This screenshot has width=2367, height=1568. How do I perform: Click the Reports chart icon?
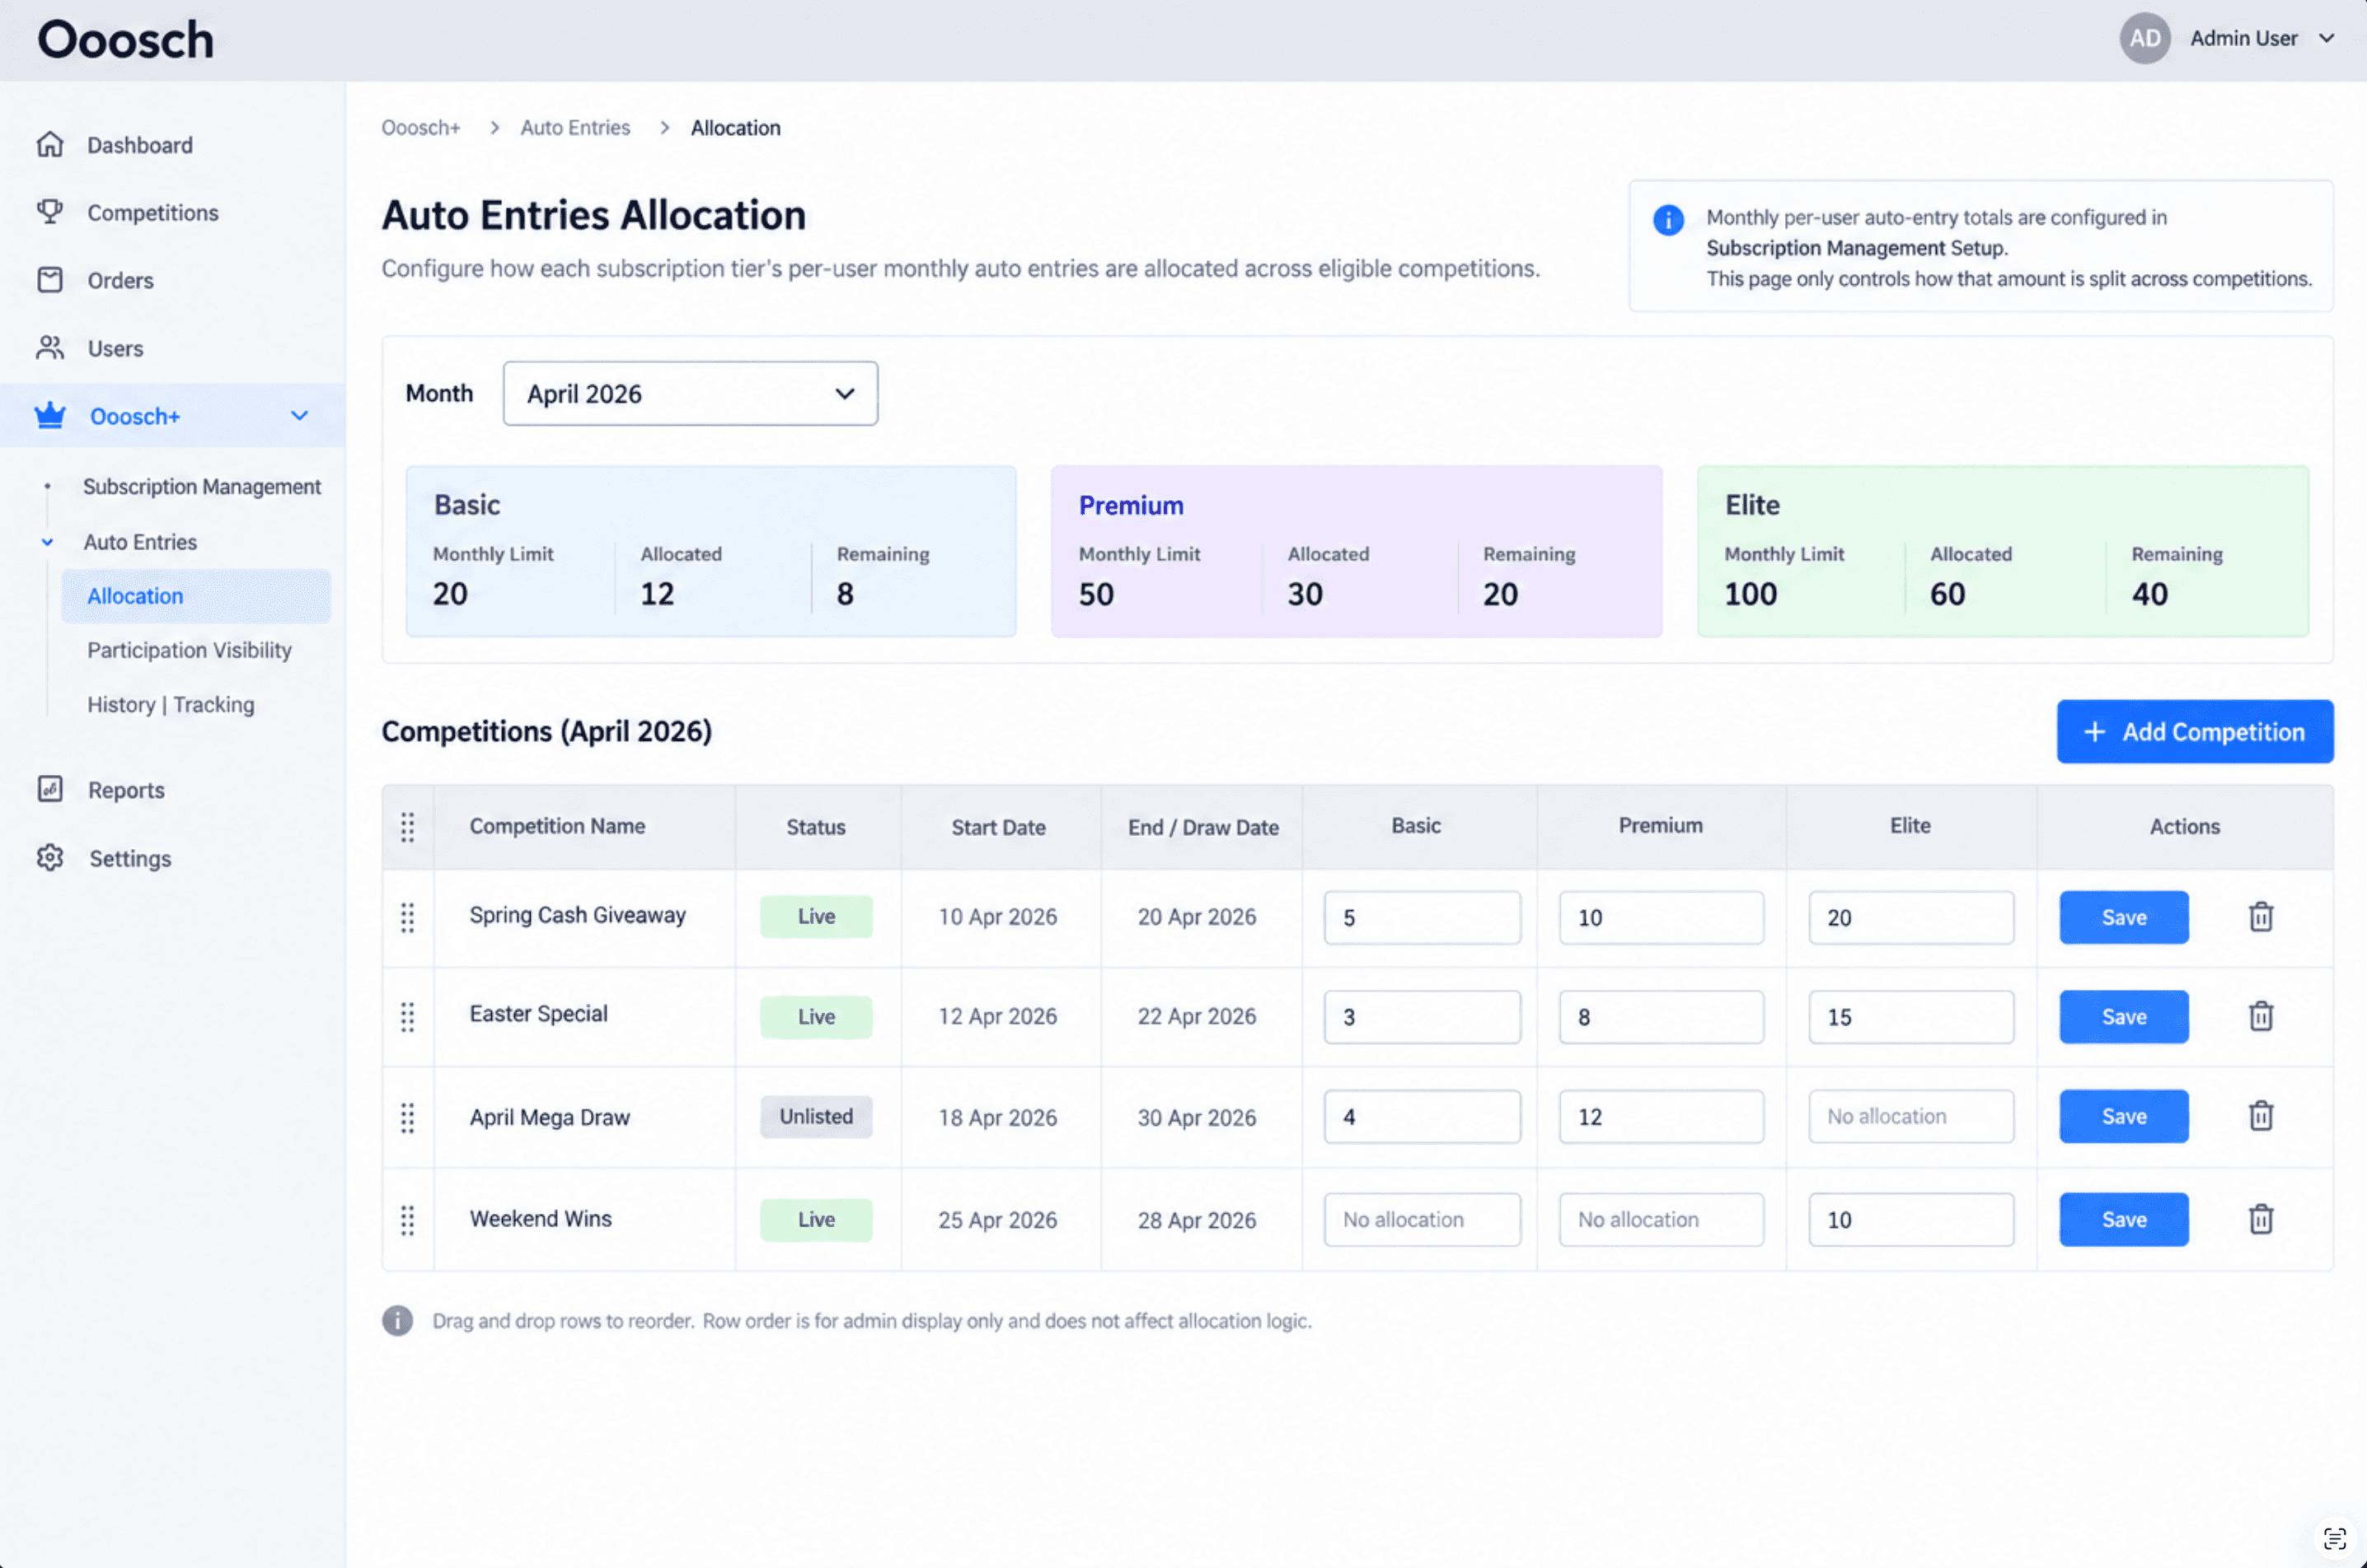point(50,789)
